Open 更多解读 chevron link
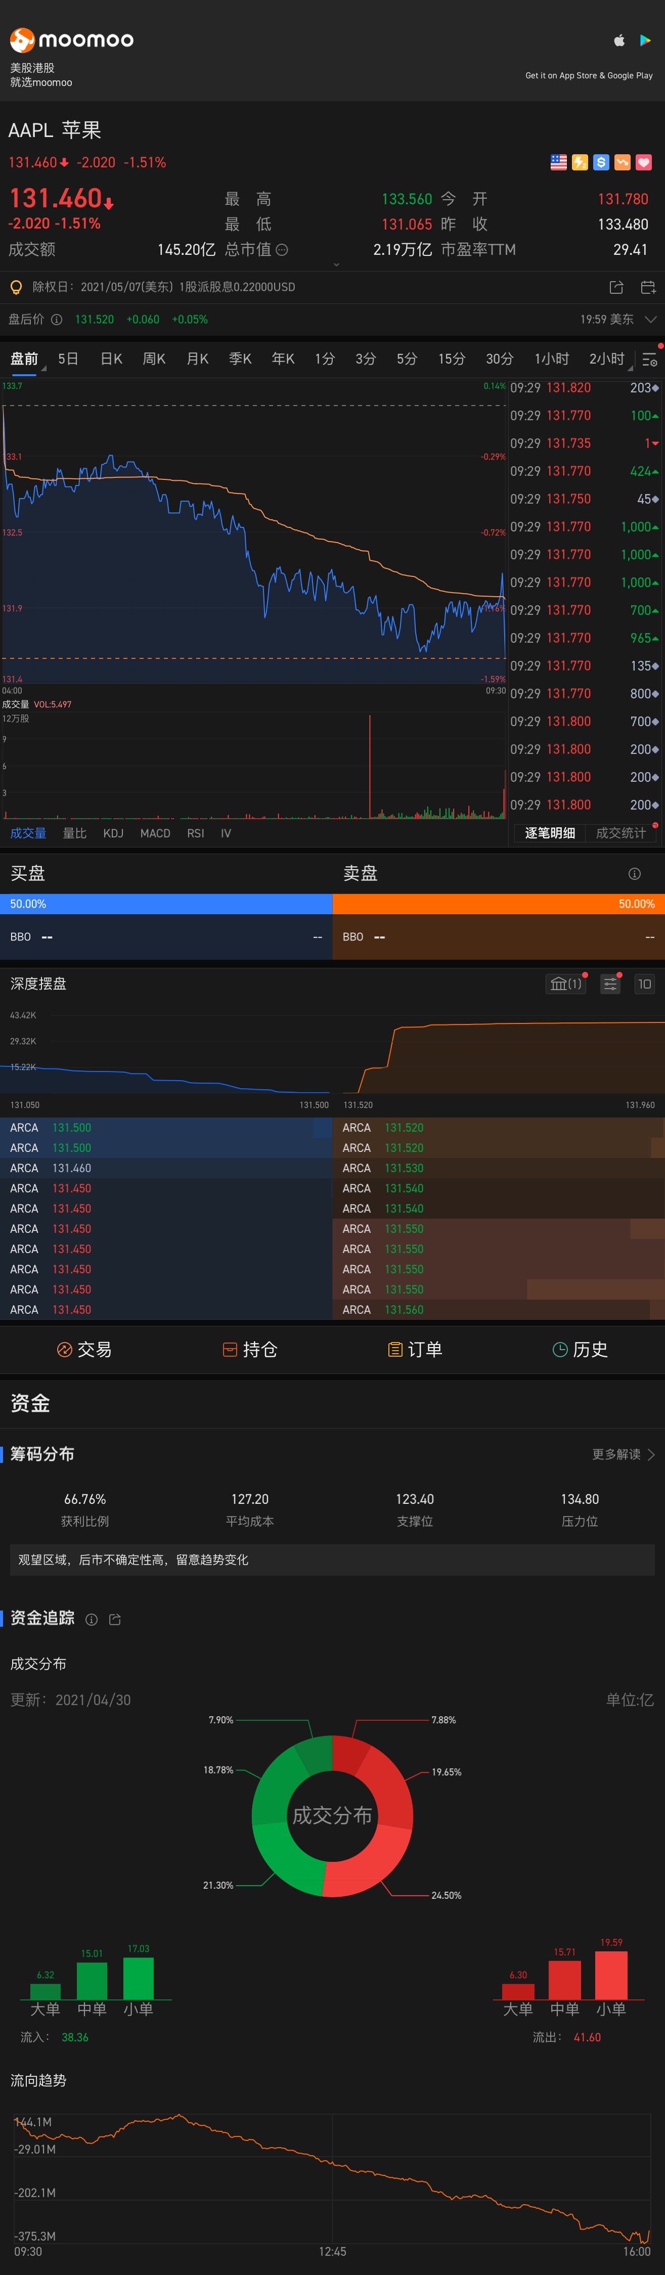This screenshot has width=665, height=2275. pos(652,1454)
